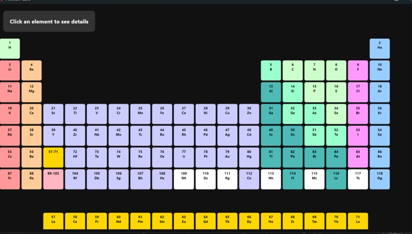412x234 pixels.
Task: Click the Neodymium (Nd) tile
Action: (119, 221)
